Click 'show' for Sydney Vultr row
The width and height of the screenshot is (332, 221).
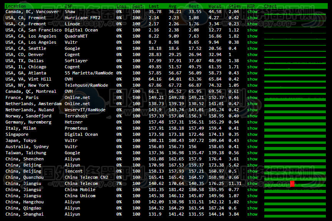(x=252, y=146)
